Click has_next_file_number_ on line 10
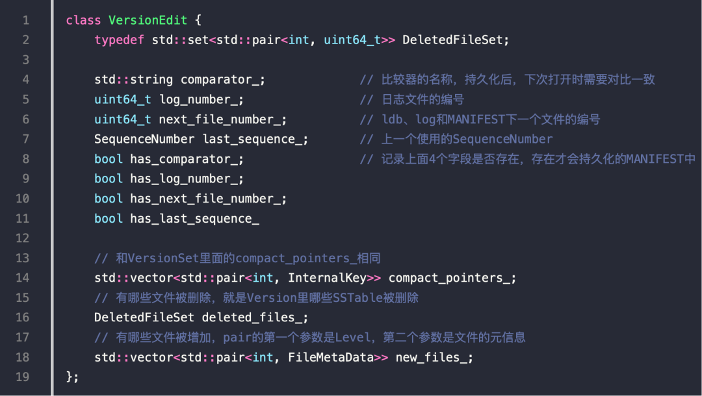Screen dimensions: 702x396 point(205,199)
